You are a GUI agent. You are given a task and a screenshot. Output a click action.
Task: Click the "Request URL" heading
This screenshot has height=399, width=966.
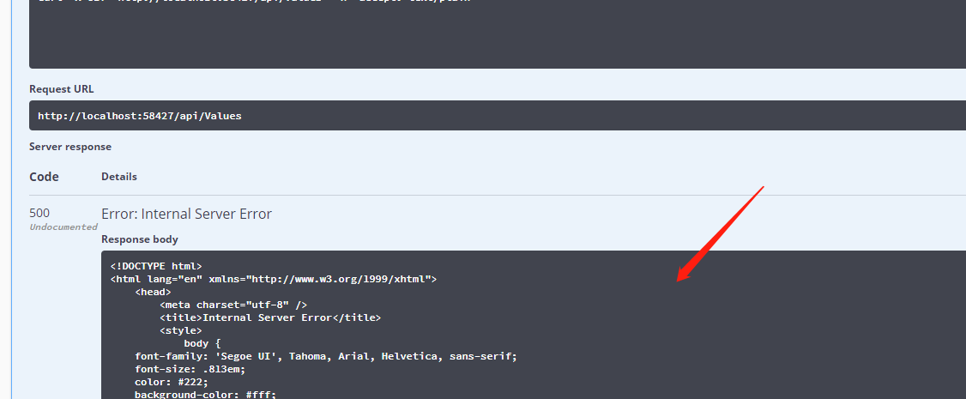click(x=62, y=88)
